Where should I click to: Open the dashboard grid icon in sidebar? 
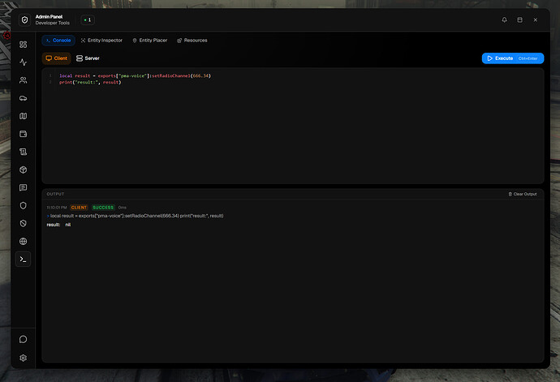click(24, 45)
